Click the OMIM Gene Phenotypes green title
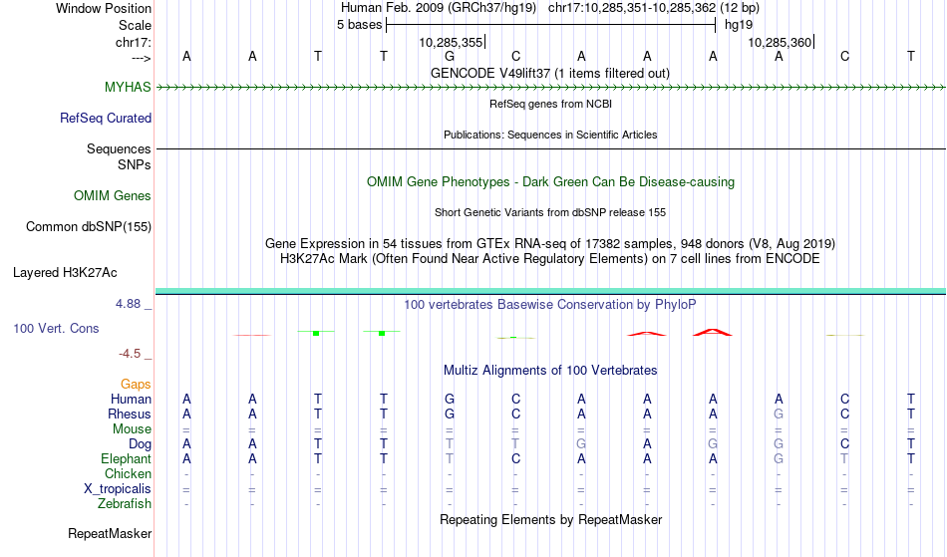This screenshot has width=947, height=557. pyautogui.click(x=550, y=181)
